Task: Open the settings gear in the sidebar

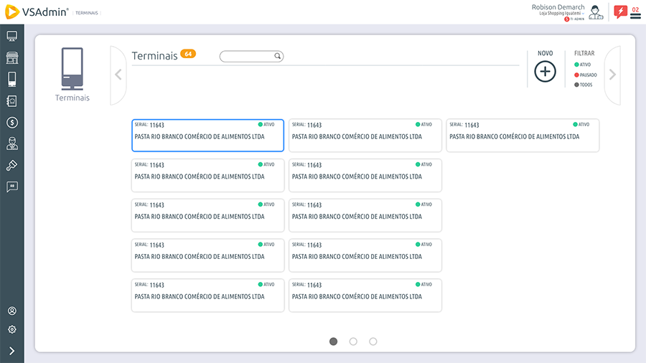Action: pyautogui.click(x=11, y=329)
